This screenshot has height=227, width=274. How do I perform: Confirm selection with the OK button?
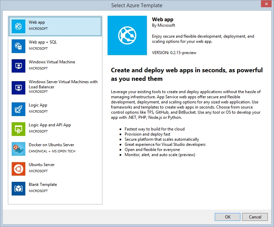[227, 217]
